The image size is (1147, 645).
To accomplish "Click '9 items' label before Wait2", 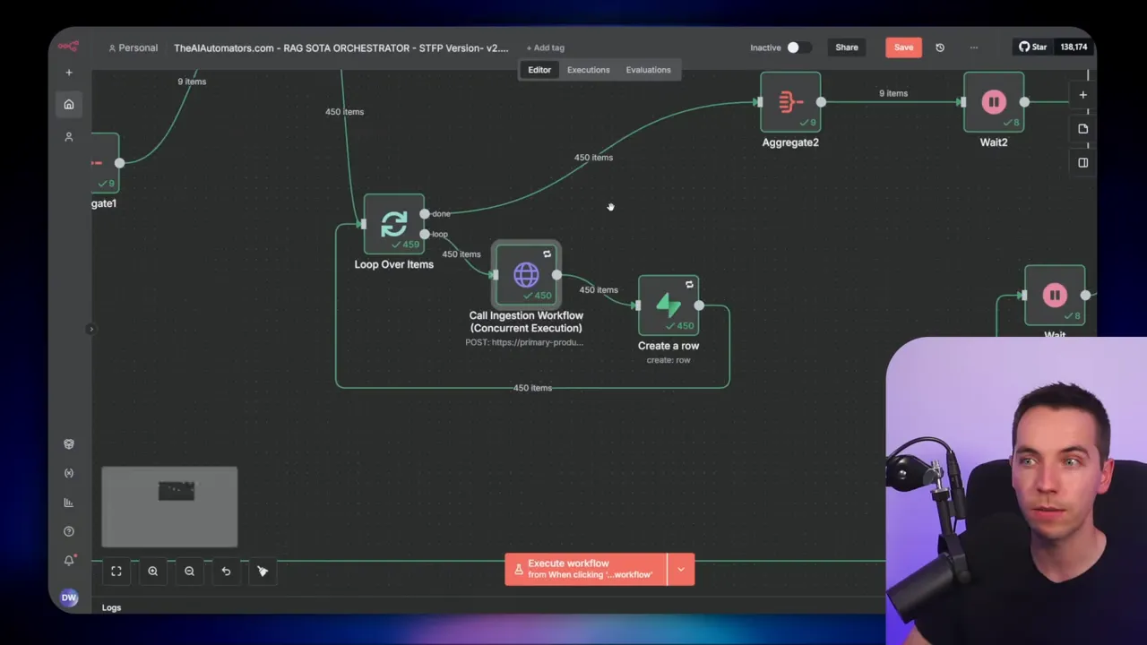I will (x=893, y=93).
